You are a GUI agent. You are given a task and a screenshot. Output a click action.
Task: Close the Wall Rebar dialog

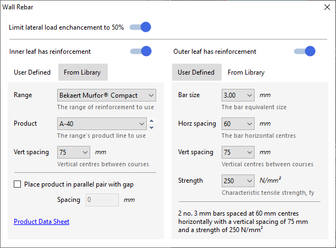click(327, 7)
